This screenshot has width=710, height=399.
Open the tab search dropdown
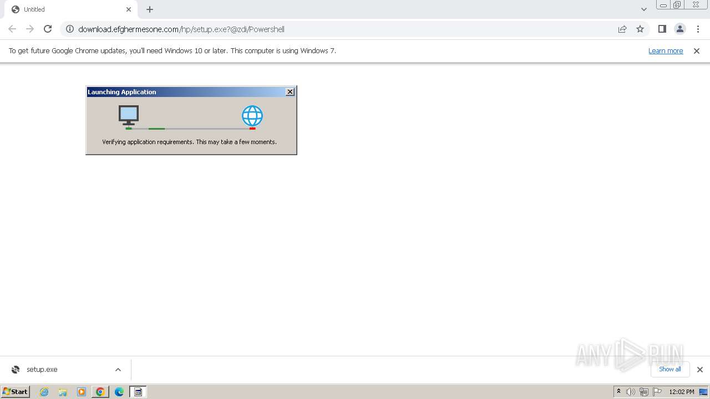pyautogui.click(x=643, y=9)
